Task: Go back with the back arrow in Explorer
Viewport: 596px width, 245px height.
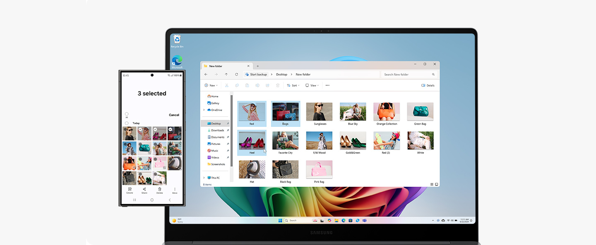Action: [206, 74]
